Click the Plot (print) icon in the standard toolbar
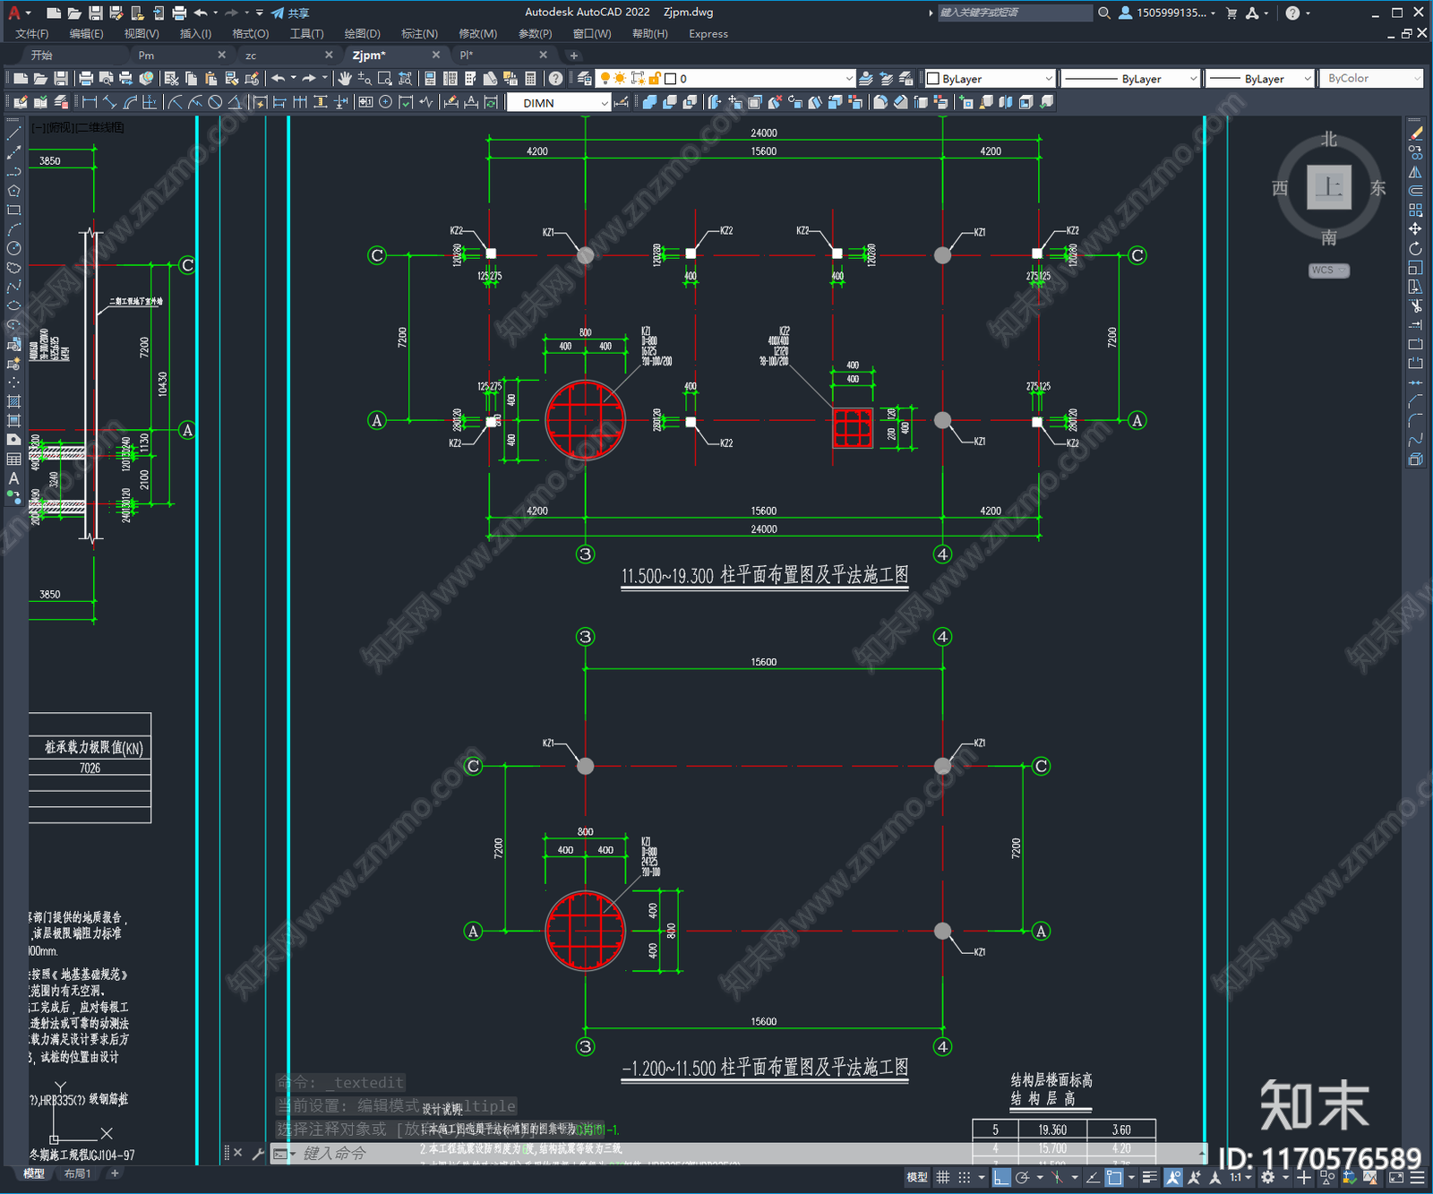This screenshot has height=1194, width=1433. pyautogui.click(x=86, y=79)
